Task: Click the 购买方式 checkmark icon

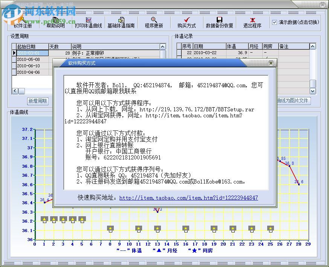Action: pos(187,23)
